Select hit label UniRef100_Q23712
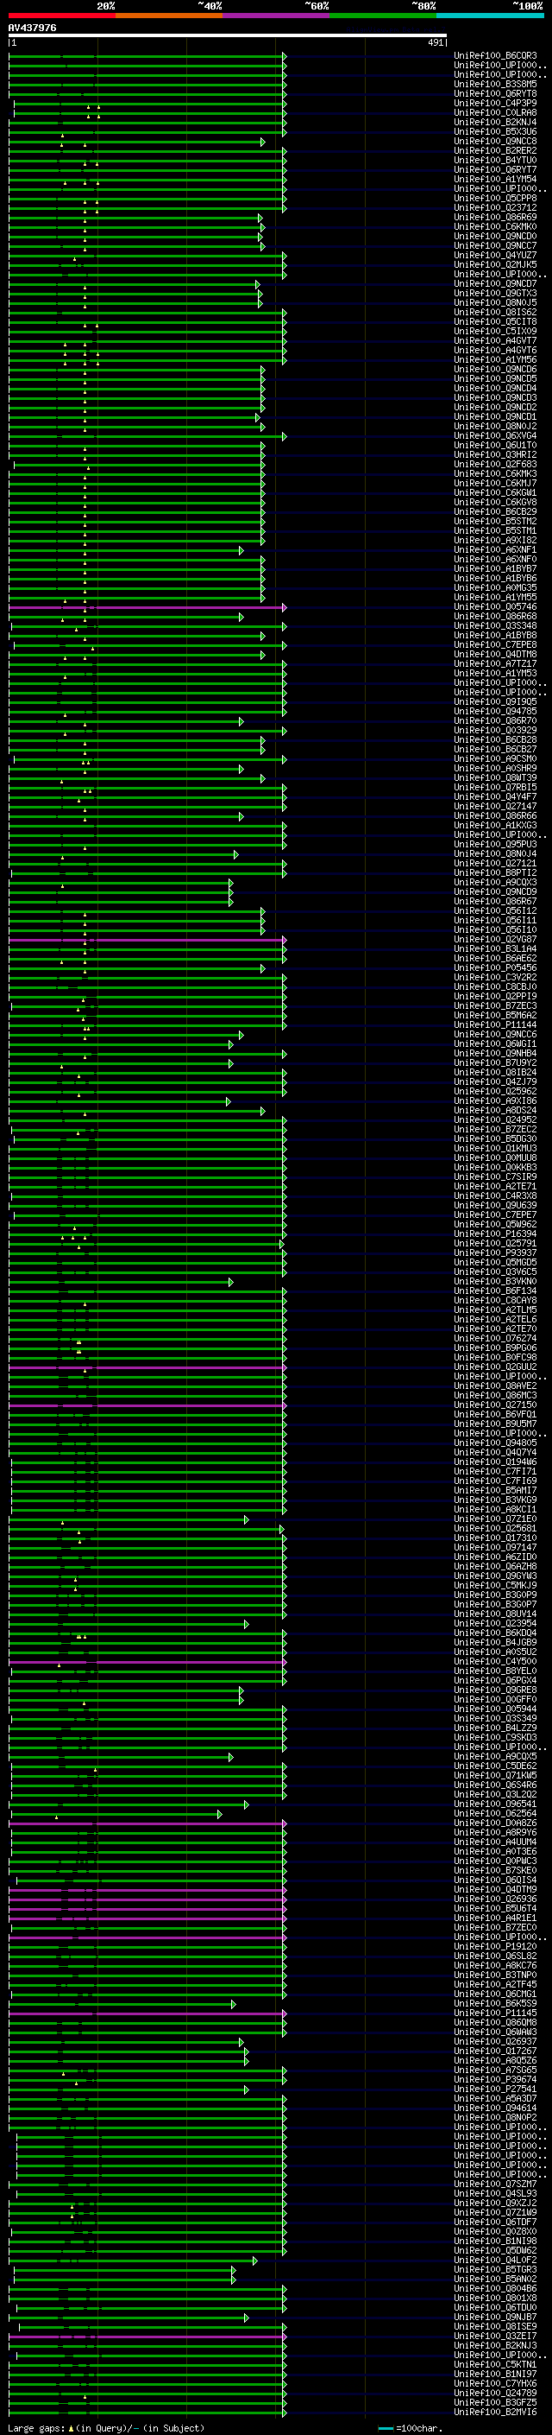Screen dimensions: 552x2435 pyautogui.click(x=495, y=208)
